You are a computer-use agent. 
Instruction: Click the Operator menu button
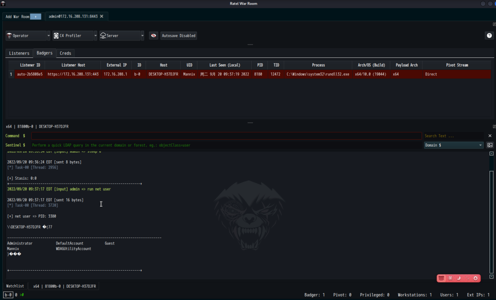(x=26, y=36)
